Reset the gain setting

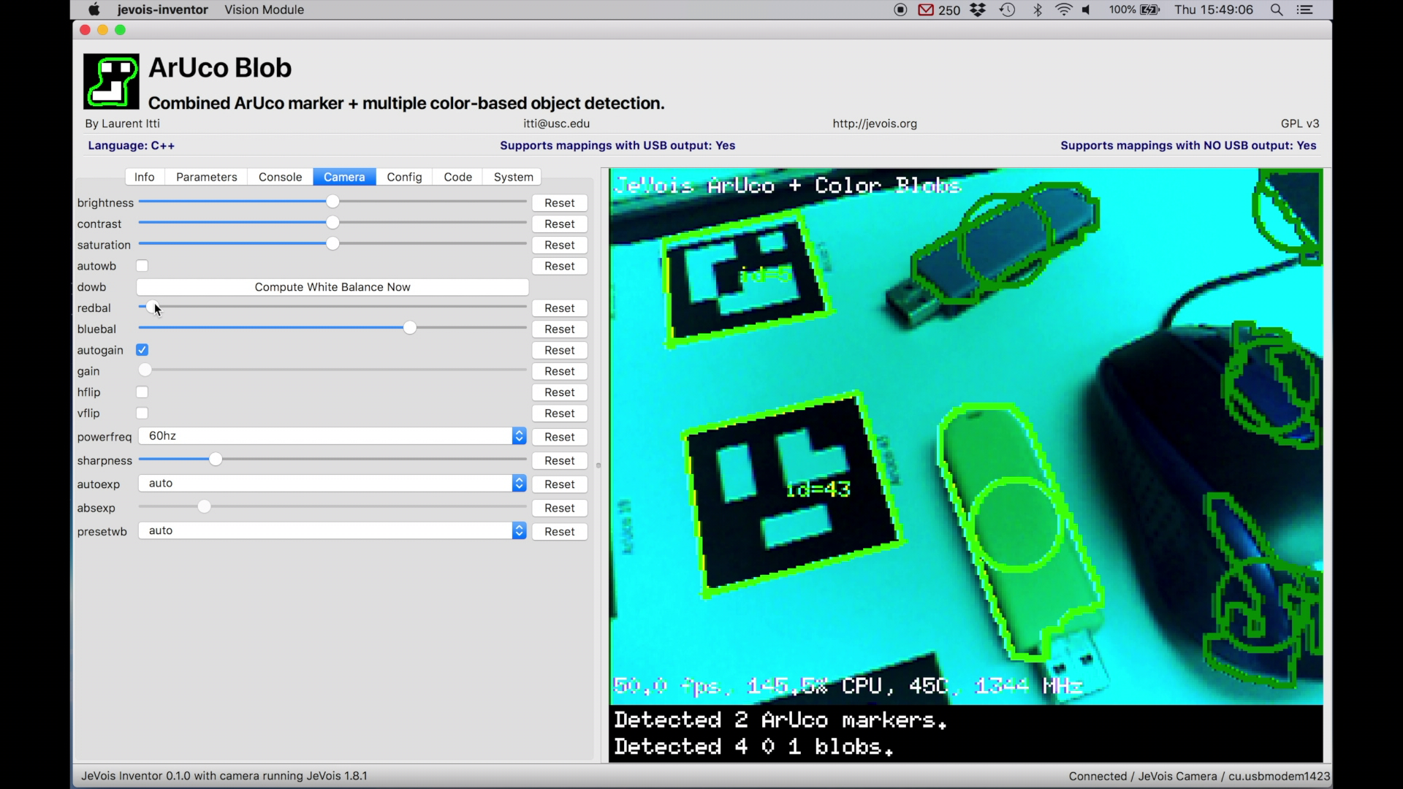click(x=560, y=372)
